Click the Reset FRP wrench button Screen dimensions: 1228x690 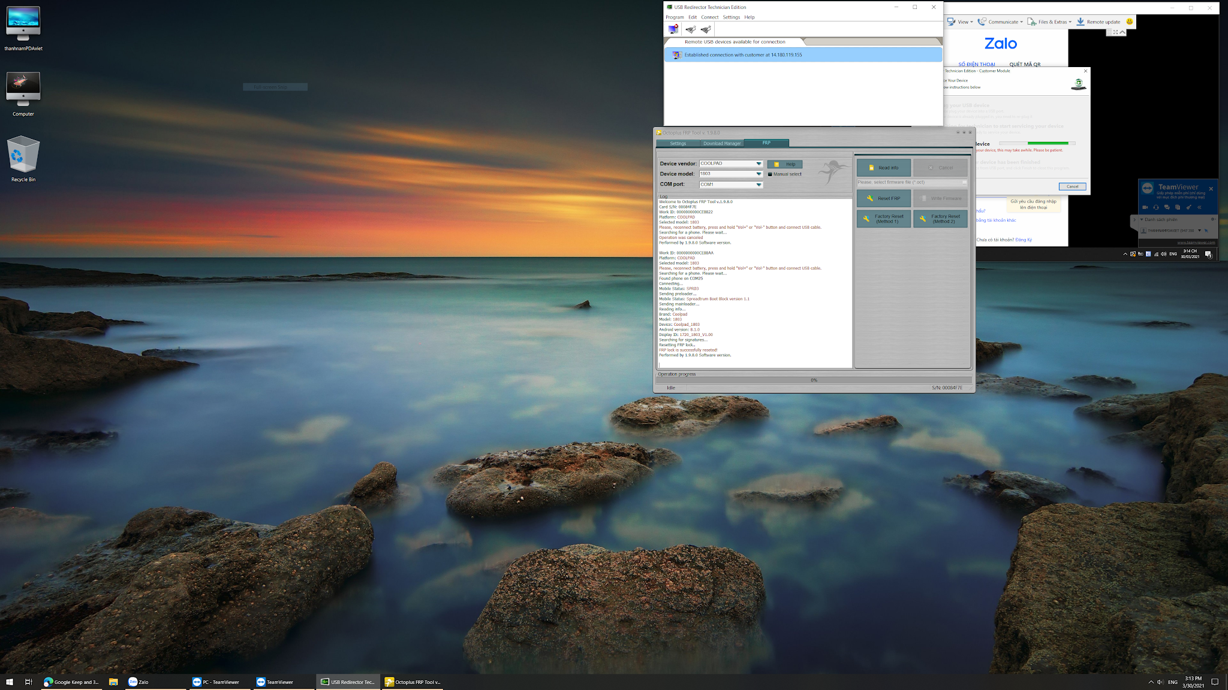click(883, 198)
